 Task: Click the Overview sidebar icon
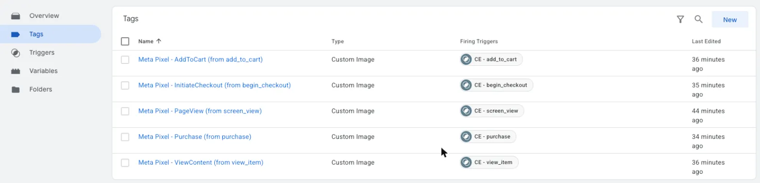pos(16,16)
